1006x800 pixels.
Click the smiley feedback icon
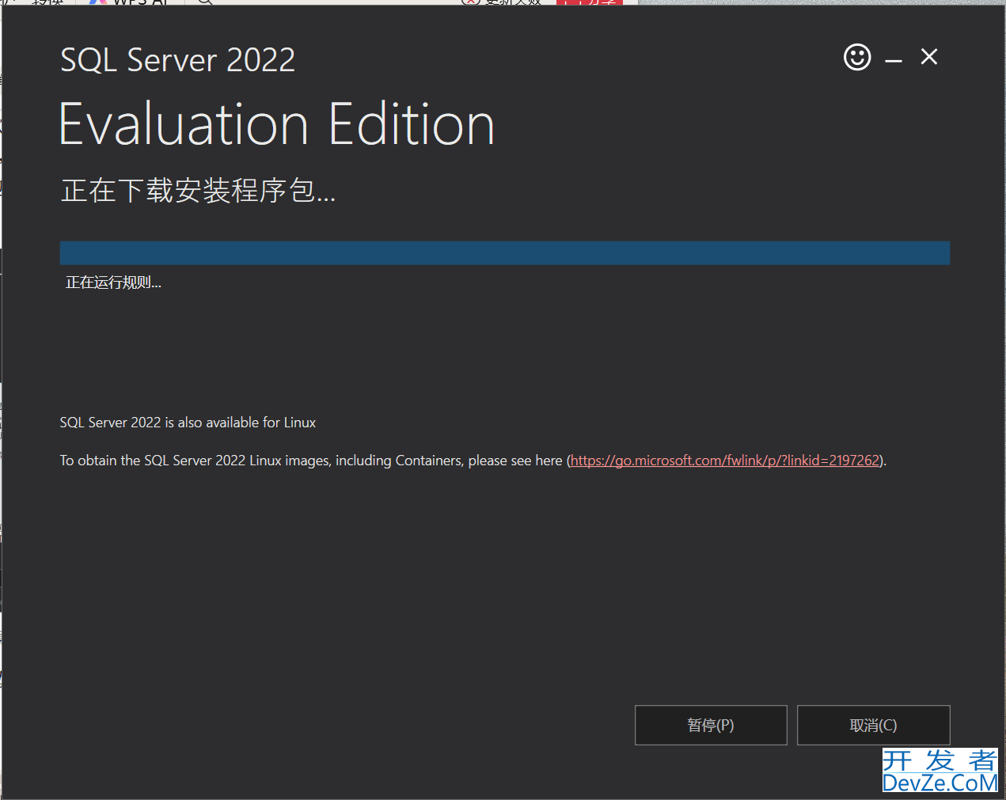point(857,57)
